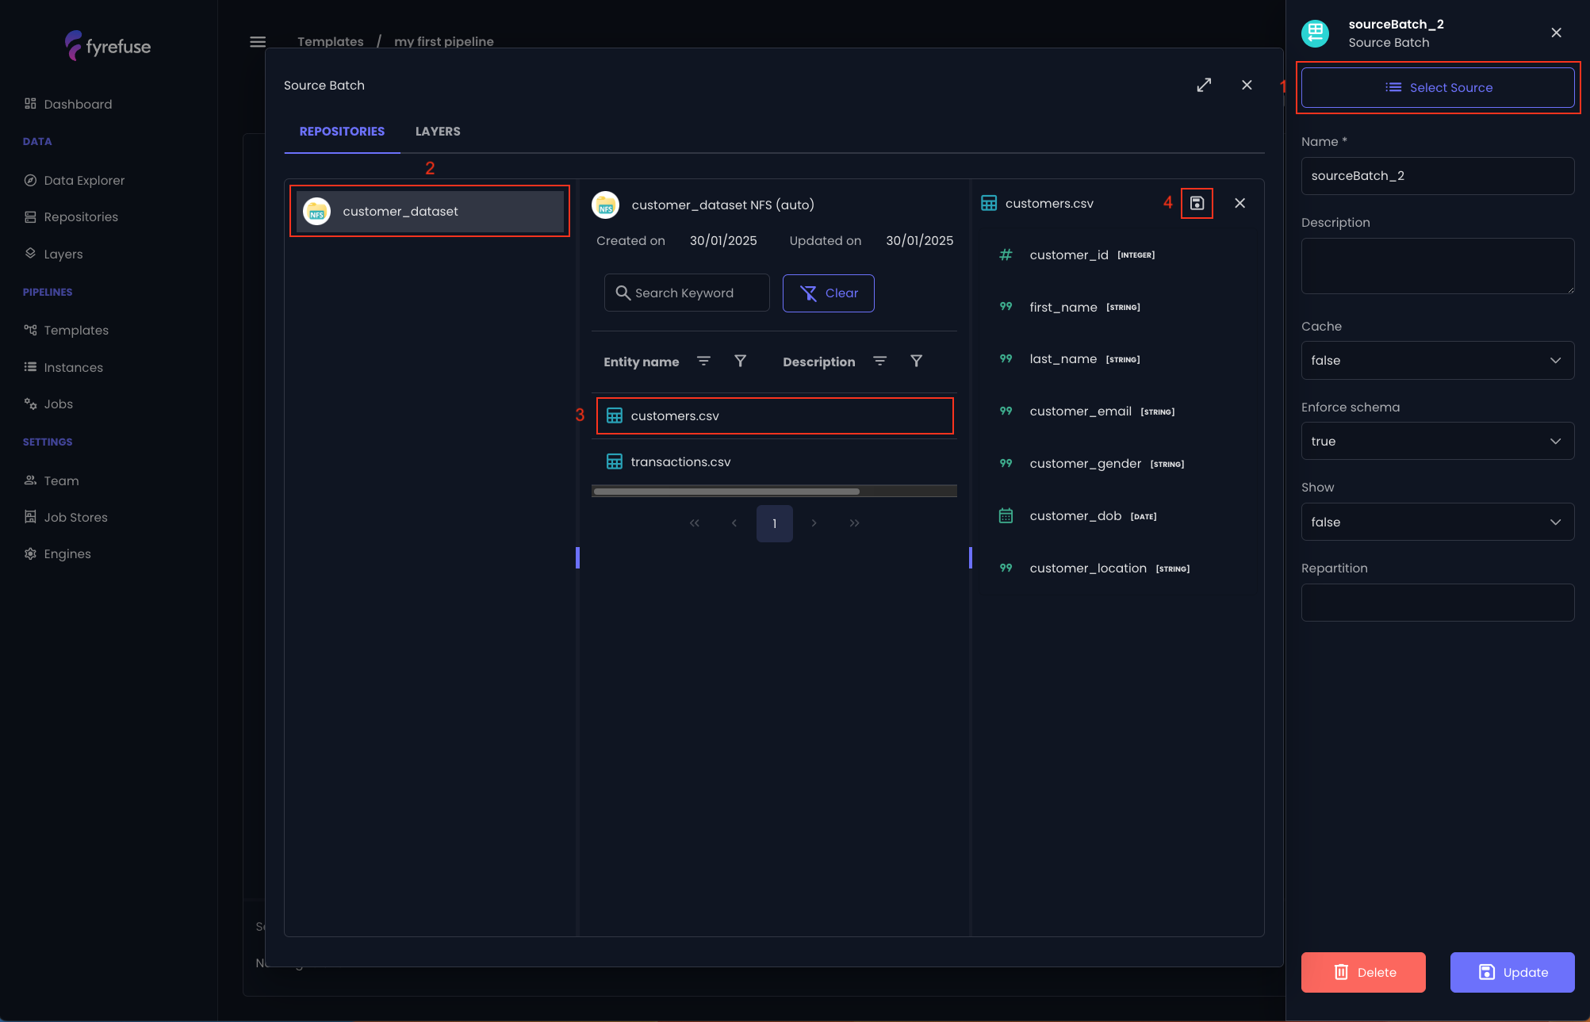The height and width of the screenshot is (1022, 1590).
Task: Open Engines from sidebar
Action: pyautogui.click(x=57, y=553)
